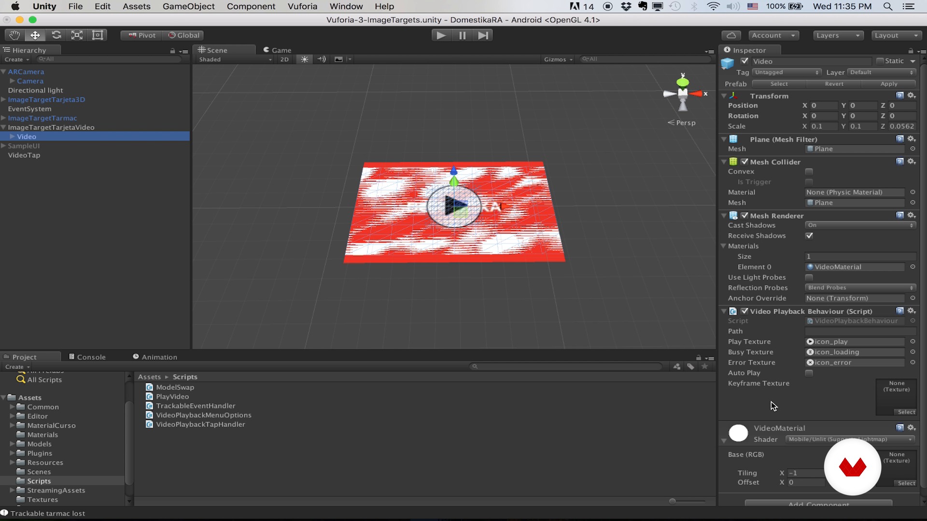Open the Layout dropdown
The width and height of the screenshot is (927, 521).
897,35
